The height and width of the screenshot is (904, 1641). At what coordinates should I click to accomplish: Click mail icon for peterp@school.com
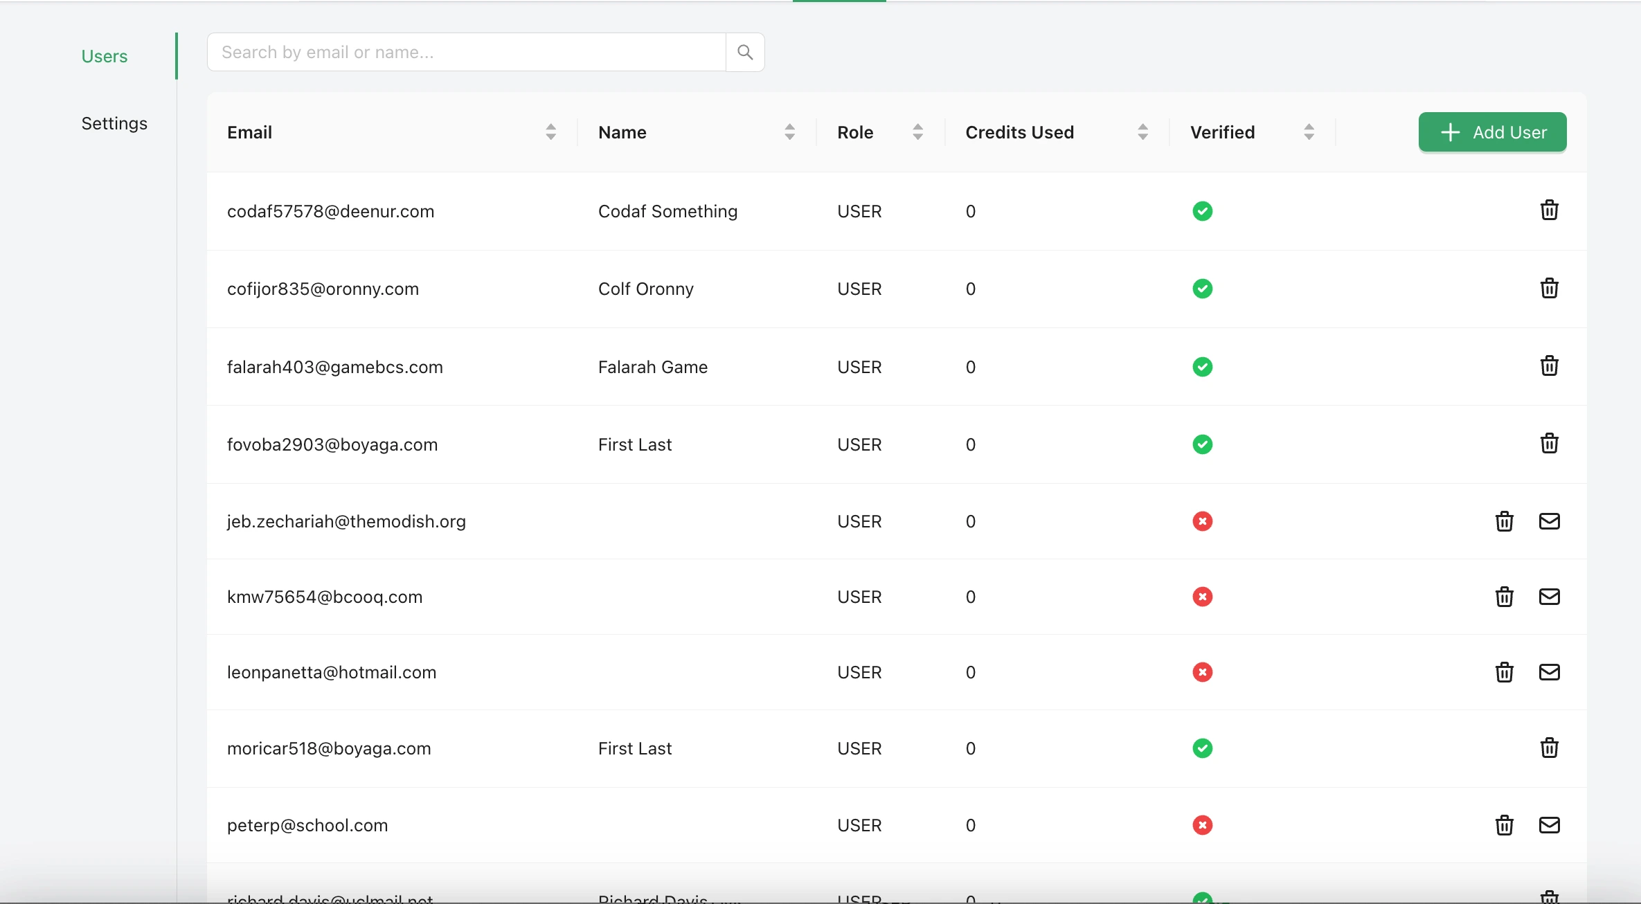pos(1549,825)
